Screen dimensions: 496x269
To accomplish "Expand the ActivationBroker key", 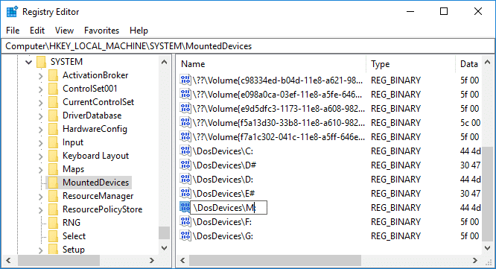I will (40, 76).
